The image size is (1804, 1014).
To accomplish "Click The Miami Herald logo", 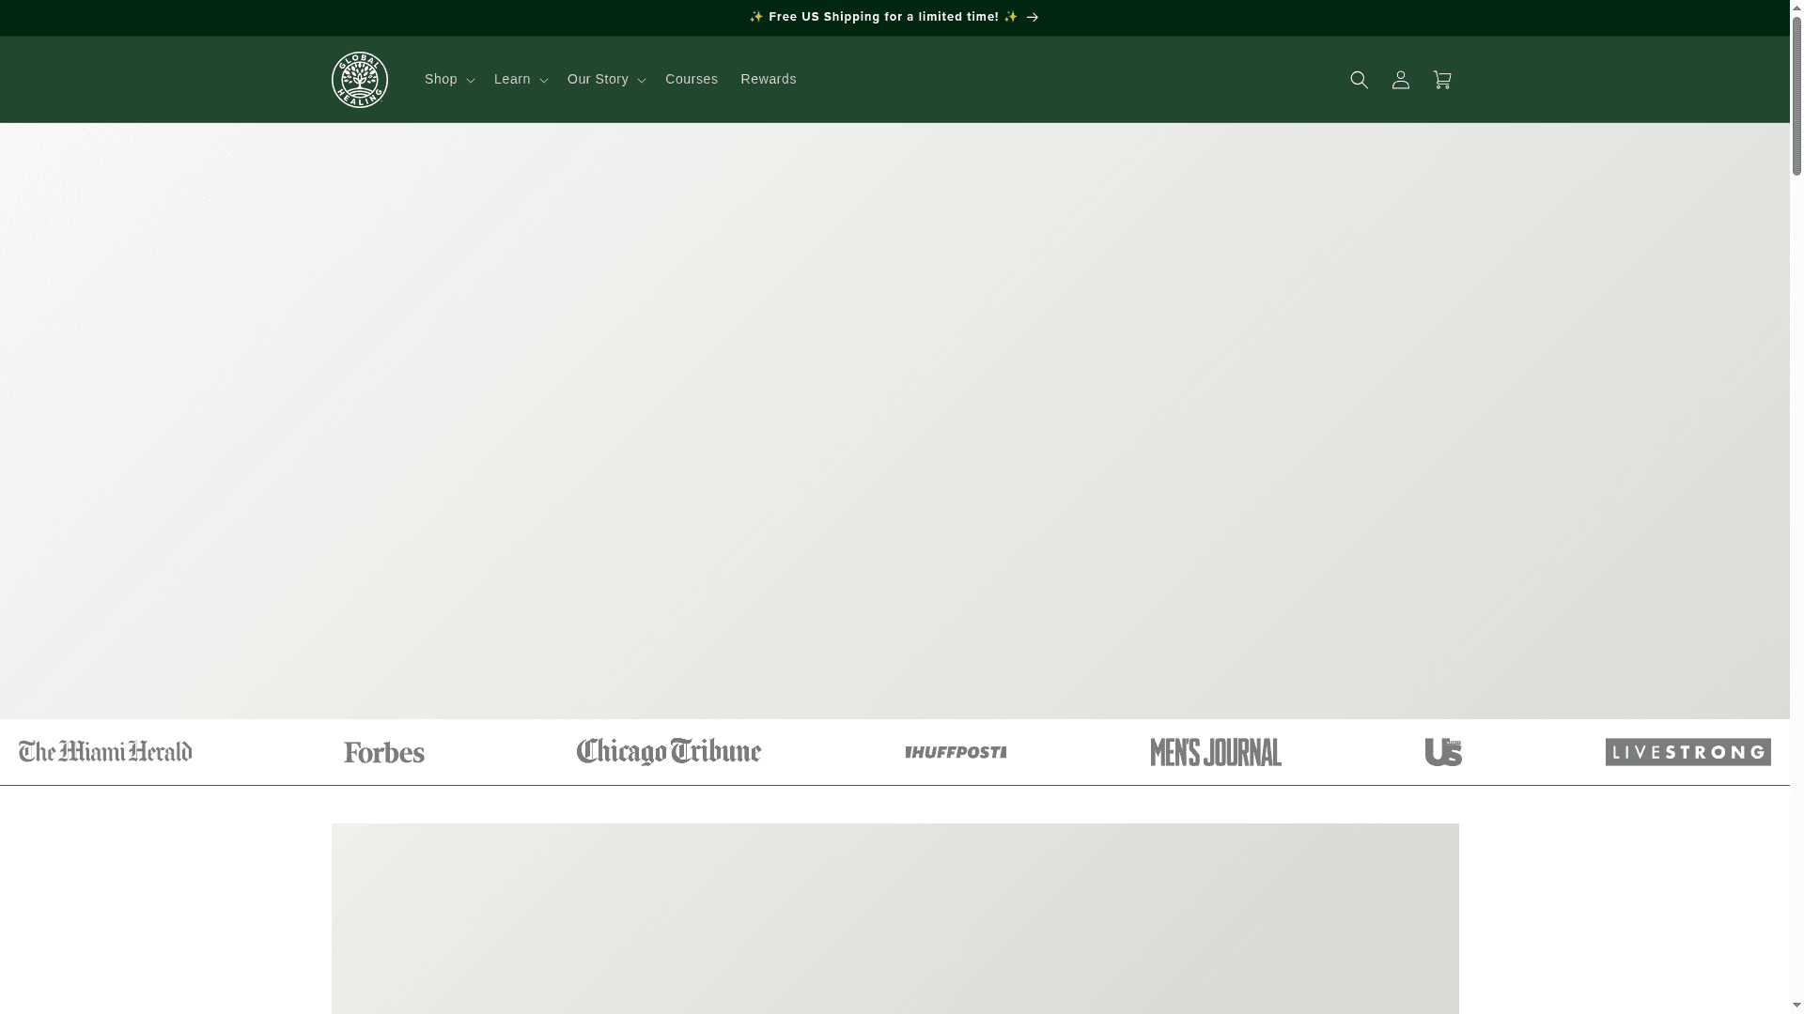I will coord(104,752).
